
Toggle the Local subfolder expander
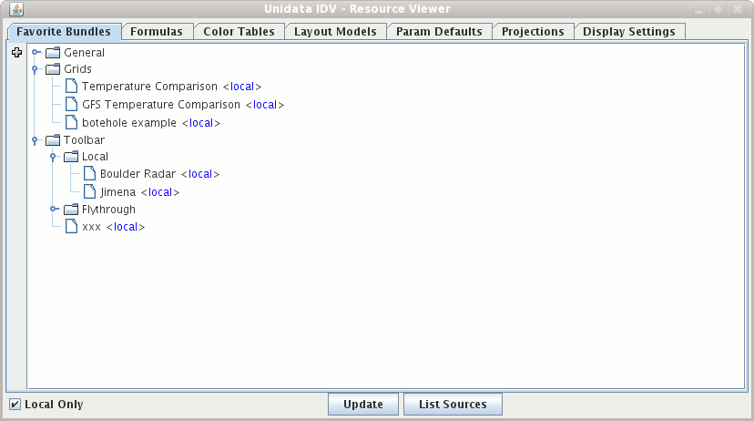(x=53, y=157)
